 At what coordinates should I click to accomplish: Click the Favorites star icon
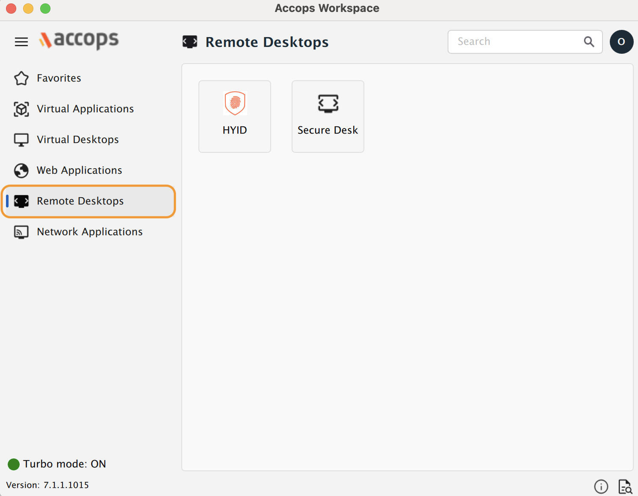click(21, 78)
